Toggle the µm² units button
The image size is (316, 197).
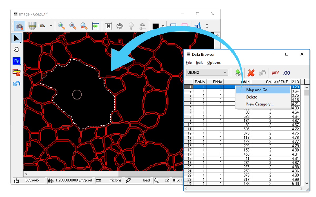pyautogui.click(x=275, y=73)
